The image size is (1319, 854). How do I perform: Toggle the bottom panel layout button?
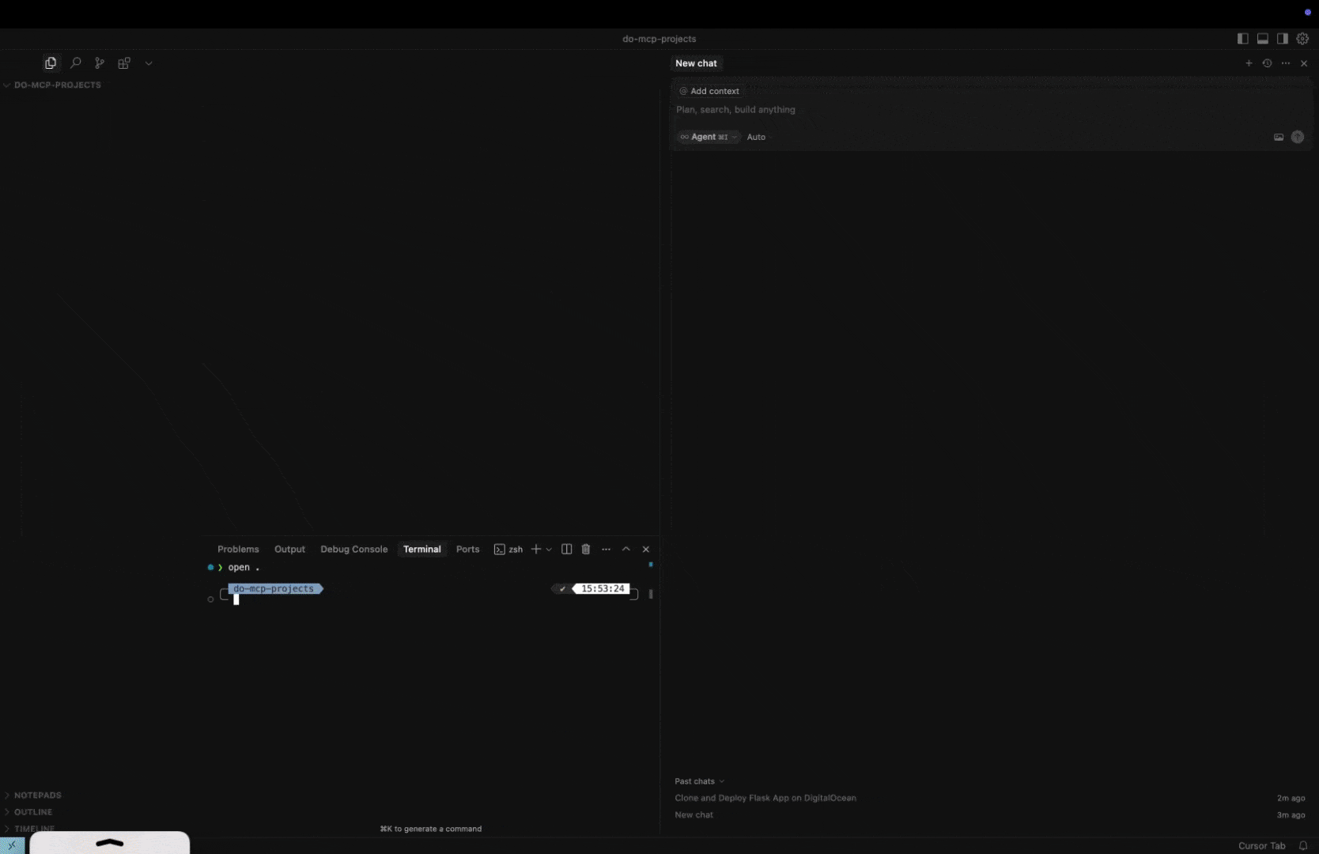pos(1263,39)
